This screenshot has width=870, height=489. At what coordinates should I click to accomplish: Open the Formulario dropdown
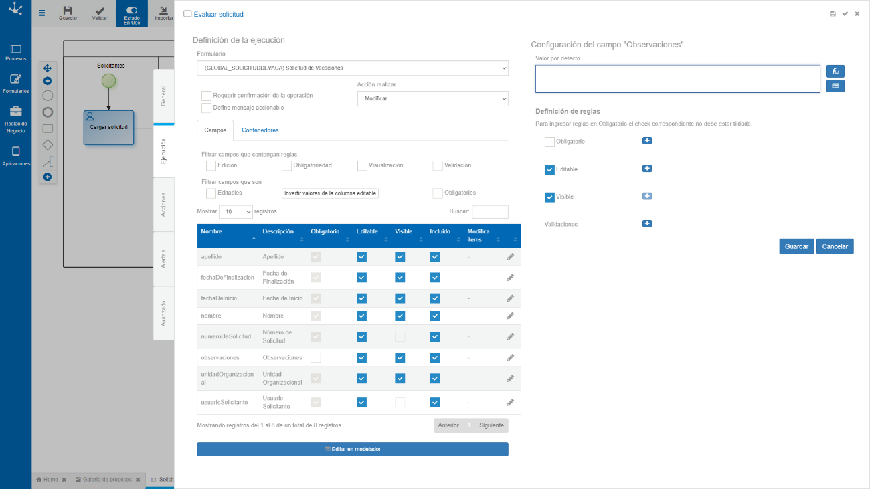point(353,68)
